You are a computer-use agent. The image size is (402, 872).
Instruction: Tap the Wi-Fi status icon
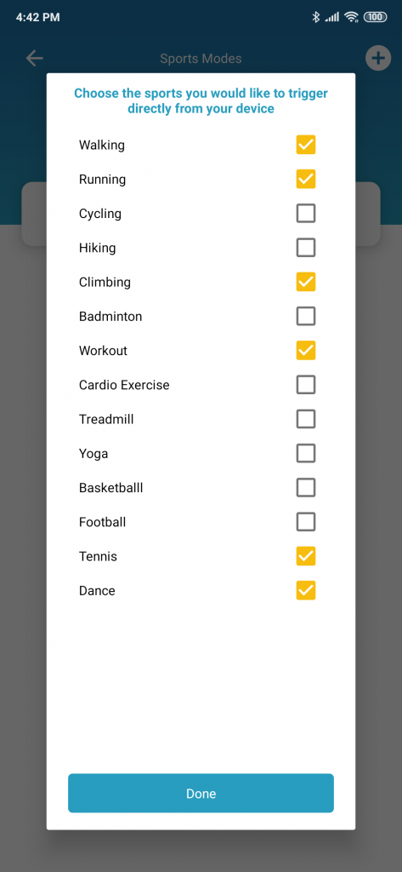pos(352,17)
